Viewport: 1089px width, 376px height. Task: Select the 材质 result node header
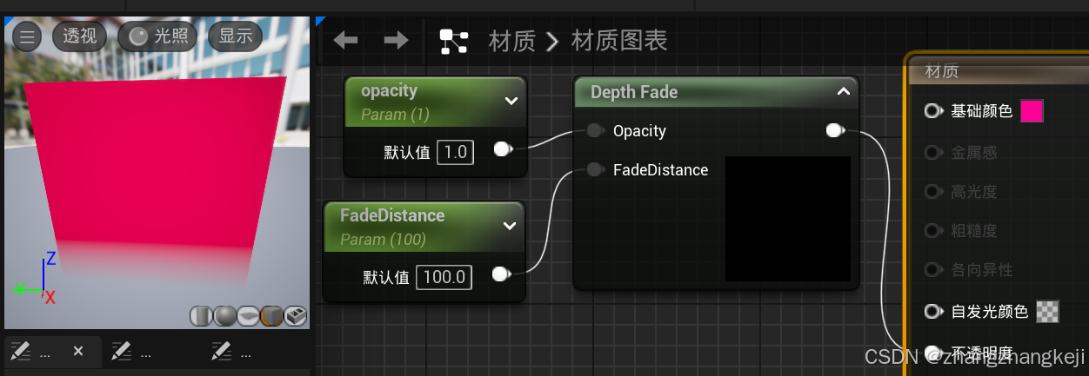point(999,71)
